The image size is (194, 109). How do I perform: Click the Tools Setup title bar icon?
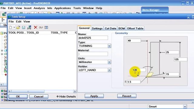[10, 17]
